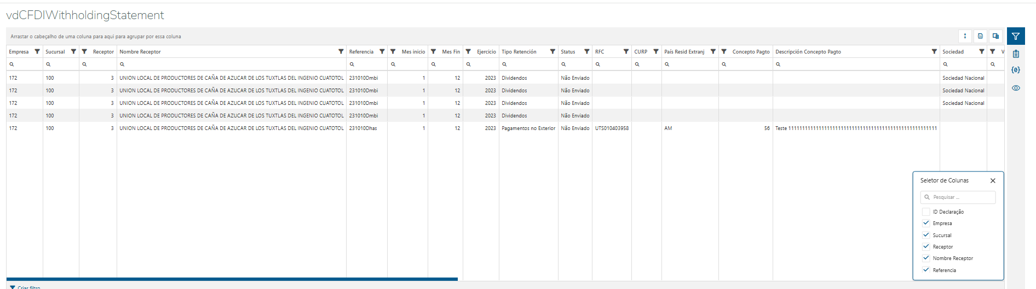Viewport: 1036px width, 289px height.
Task: Uncheck the Empresa column checkbox
Action: click(x=926, y=223)
